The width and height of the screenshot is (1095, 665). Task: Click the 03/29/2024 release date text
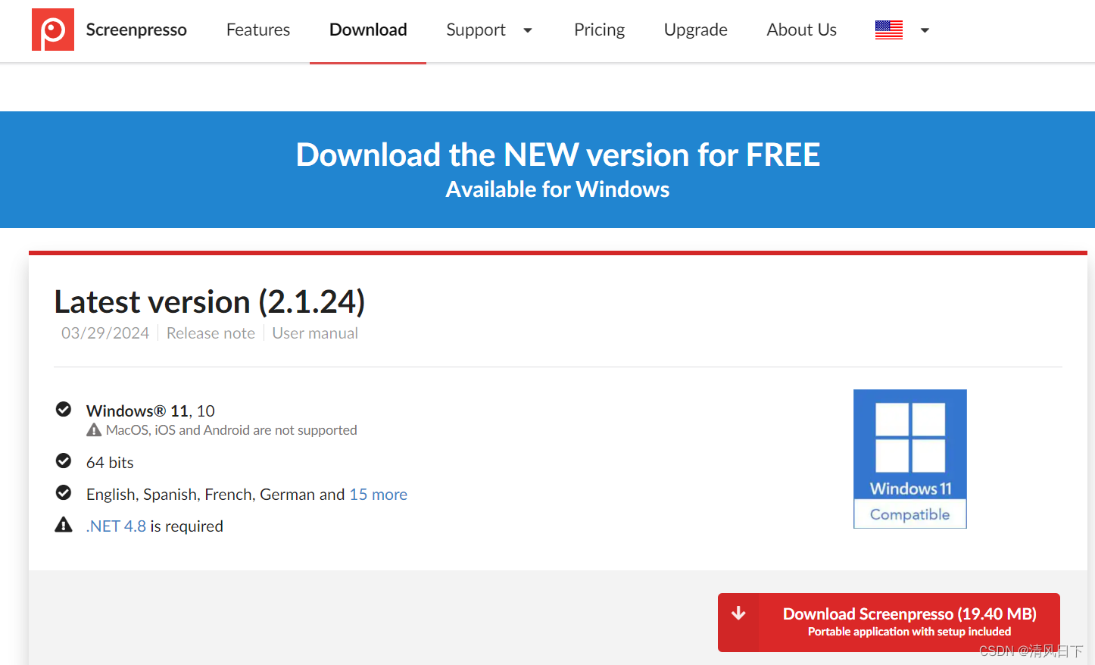pos(105,333)
